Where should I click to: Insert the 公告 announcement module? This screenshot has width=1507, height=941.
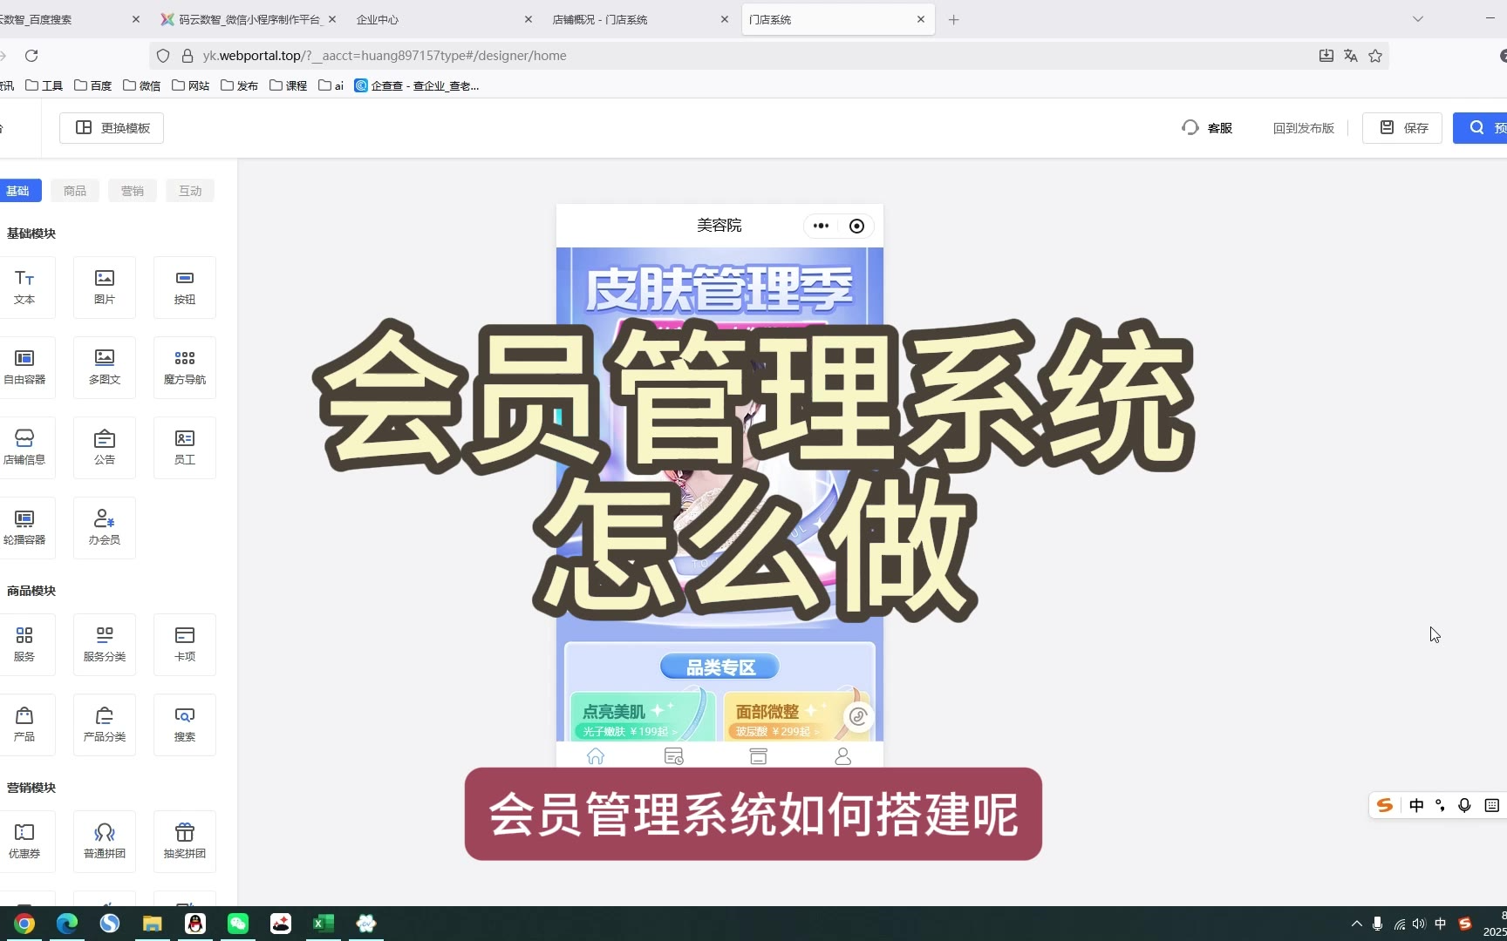pyautogui.click(x=105, y=447)
